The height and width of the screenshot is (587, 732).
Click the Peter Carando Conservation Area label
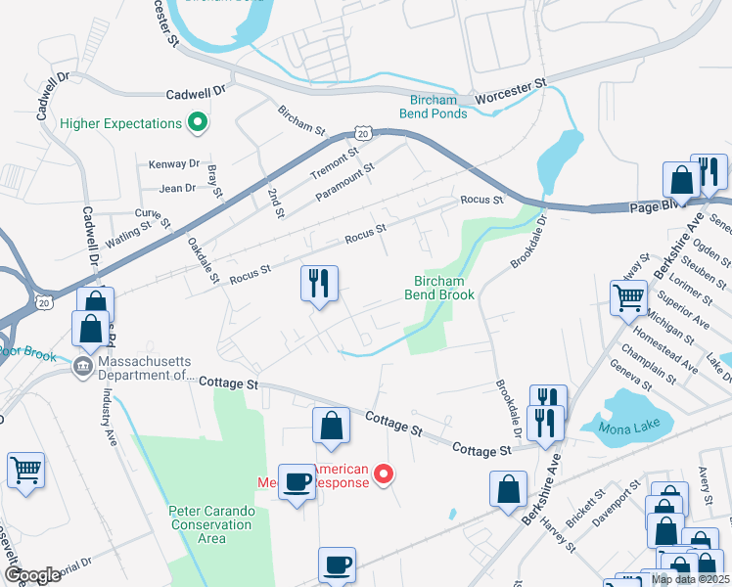[211, 524]
